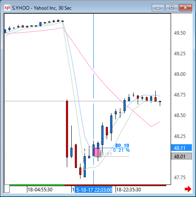The width and height of the screenshot is (196, 197).
Task: Click the small white box at the bottom-left corner
Action: [7, 189]
